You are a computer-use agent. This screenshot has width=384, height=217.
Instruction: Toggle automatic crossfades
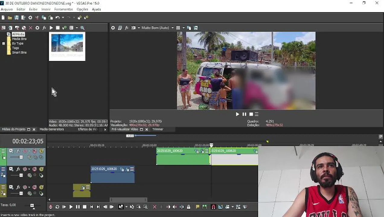[220, 207]
